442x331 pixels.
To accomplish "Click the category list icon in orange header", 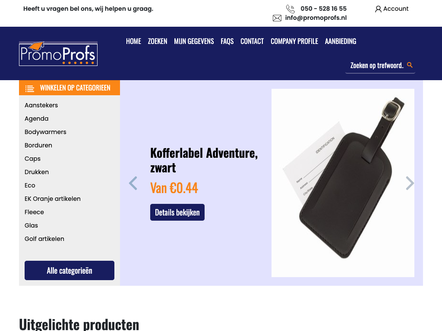I will (x=30, y=88).
